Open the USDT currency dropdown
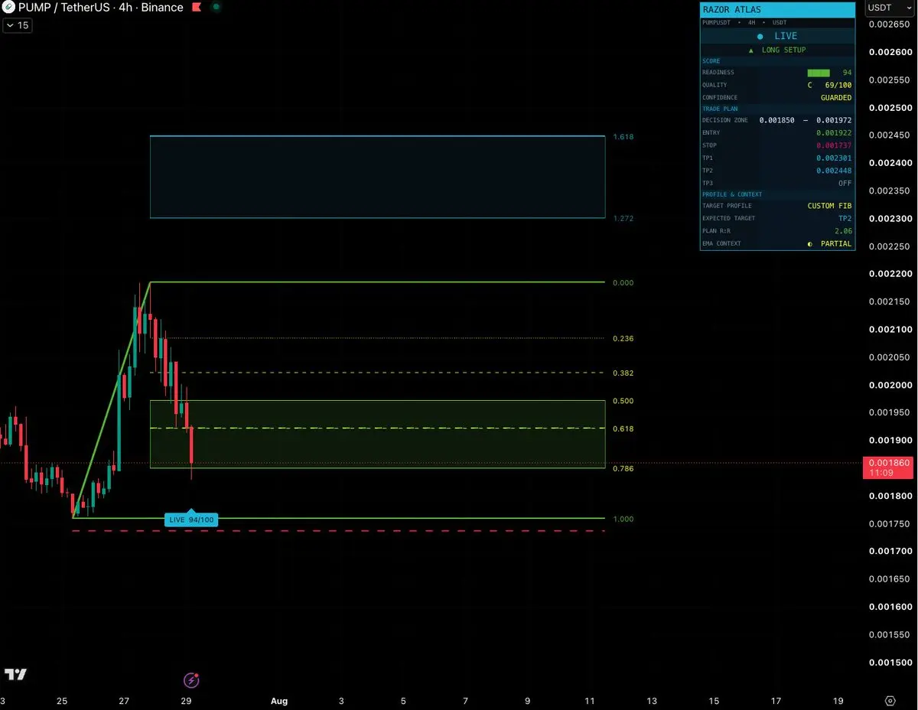This screenshot has width=918, height=710. [887, 8]
